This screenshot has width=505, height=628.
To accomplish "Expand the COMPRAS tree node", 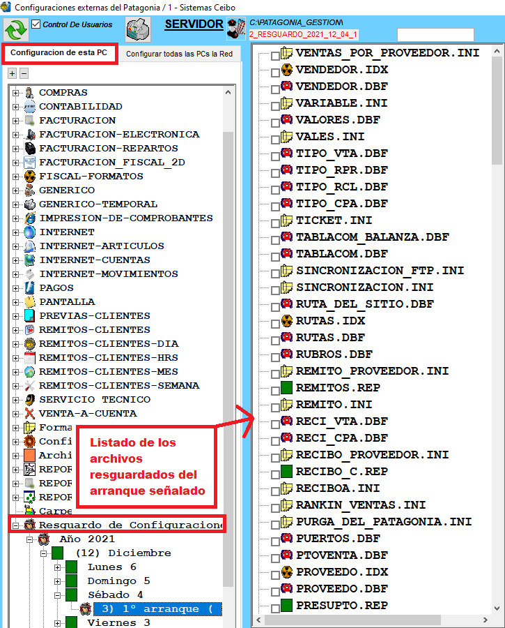I will click(15, 93).
